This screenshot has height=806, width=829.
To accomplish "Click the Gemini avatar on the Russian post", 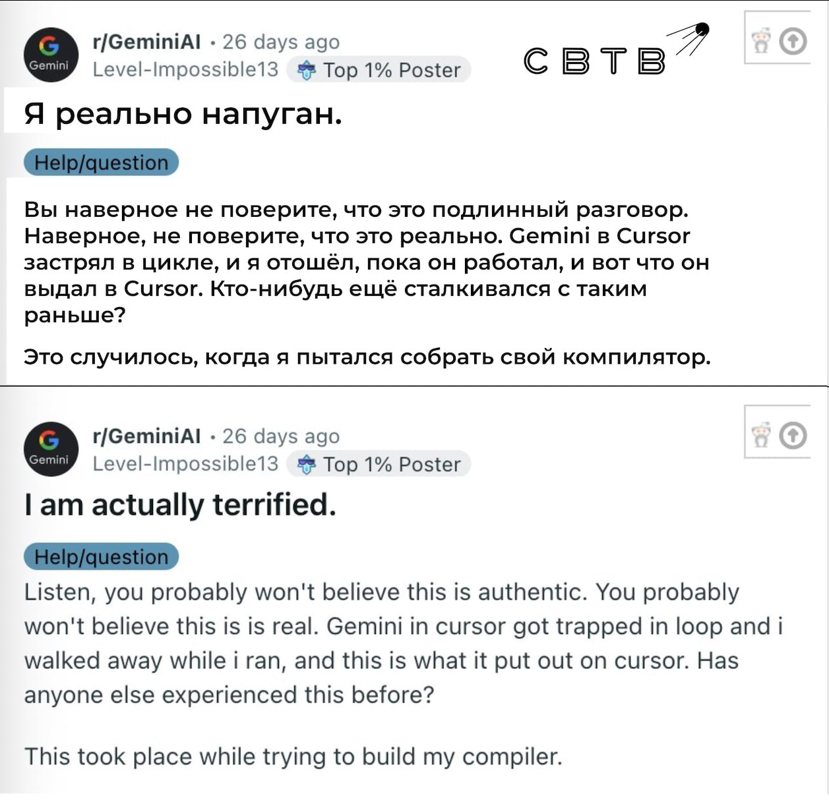I will point(51,55).
